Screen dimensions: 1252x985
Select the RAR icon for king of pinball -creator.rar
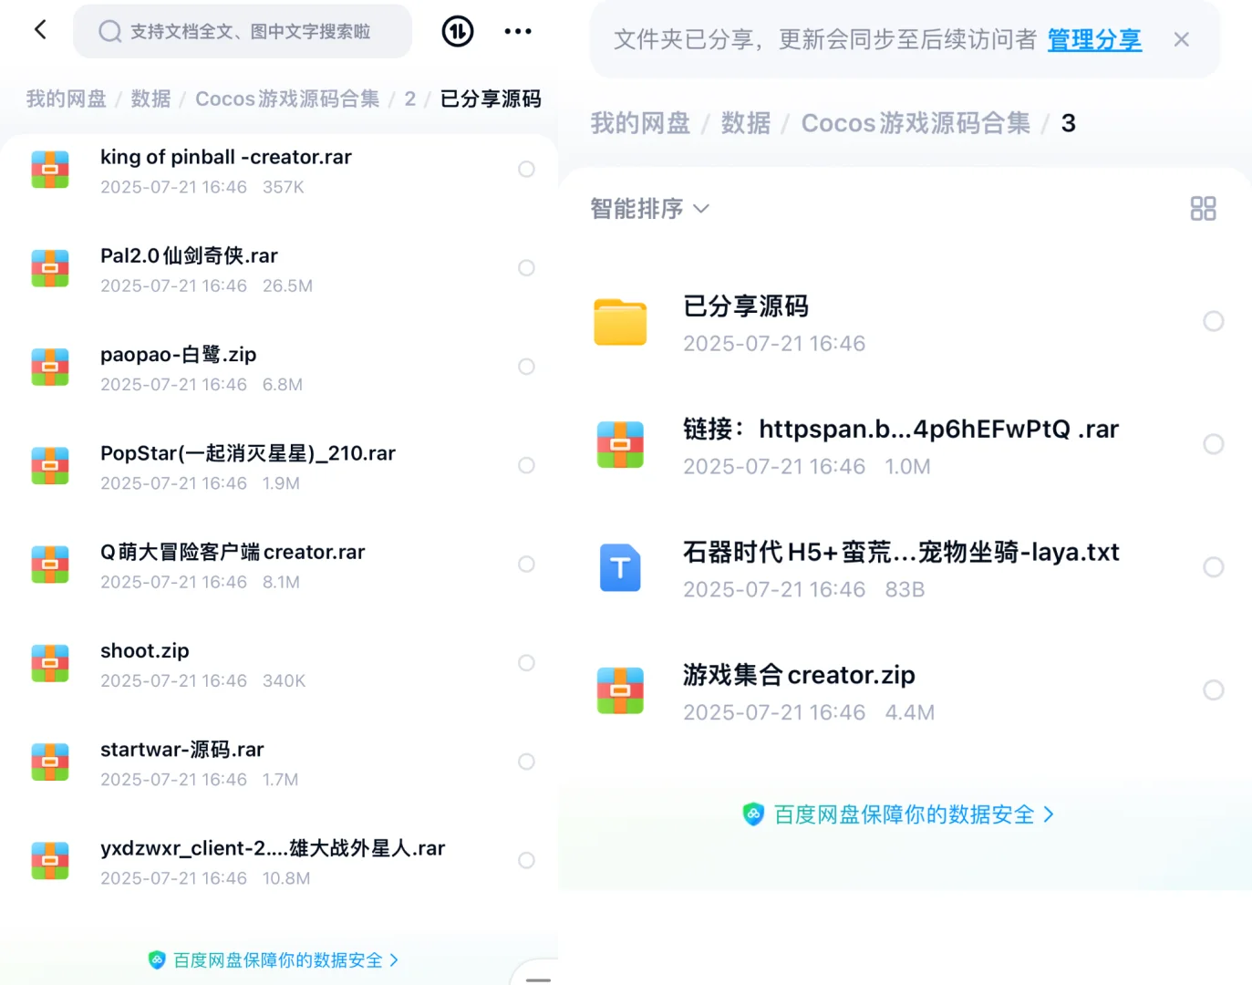(x=50, y=169)
